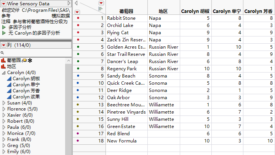The height and width of the screenshot is (155, 275).
Task: Click the arrow right of Wine Sensory Data title
Action: coord(69,3)
